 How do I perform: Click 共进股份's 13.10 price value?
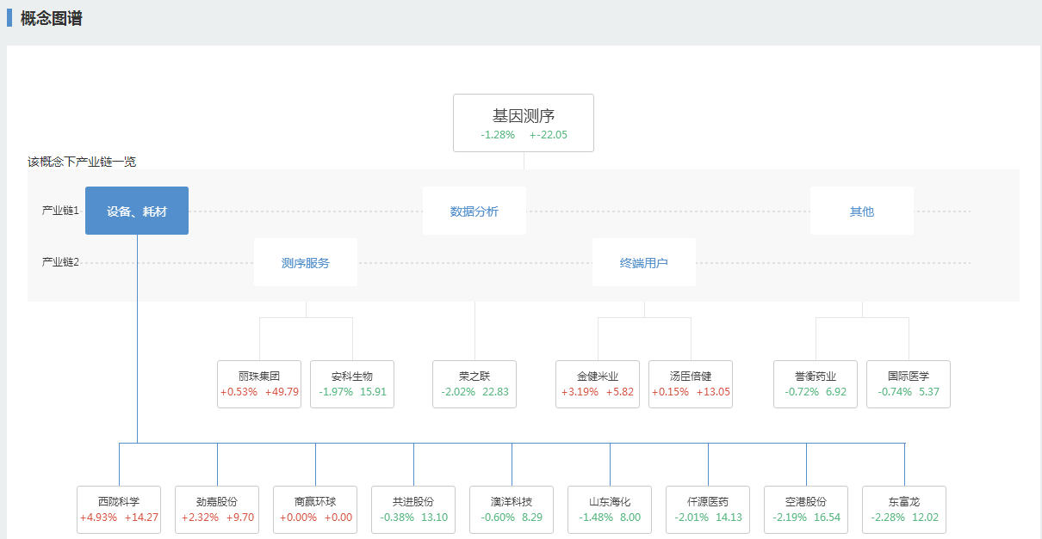click(434, 518)
